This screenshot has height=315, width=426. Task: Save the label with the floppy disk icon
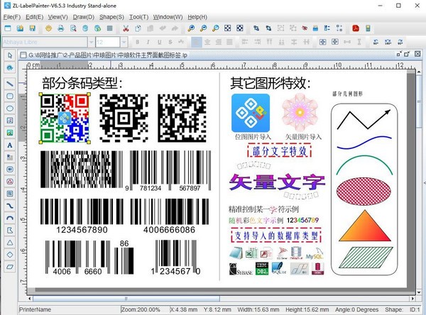coord(33,28)
